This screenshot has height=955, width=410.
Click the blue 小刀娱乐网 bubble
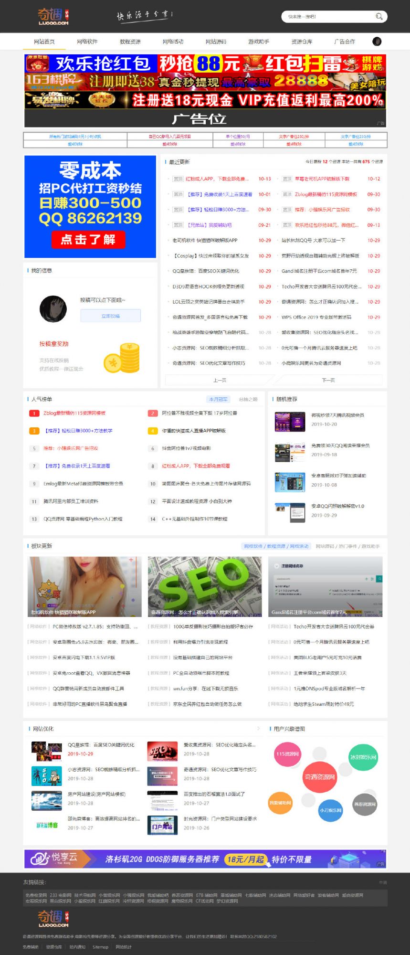point(331,810)
